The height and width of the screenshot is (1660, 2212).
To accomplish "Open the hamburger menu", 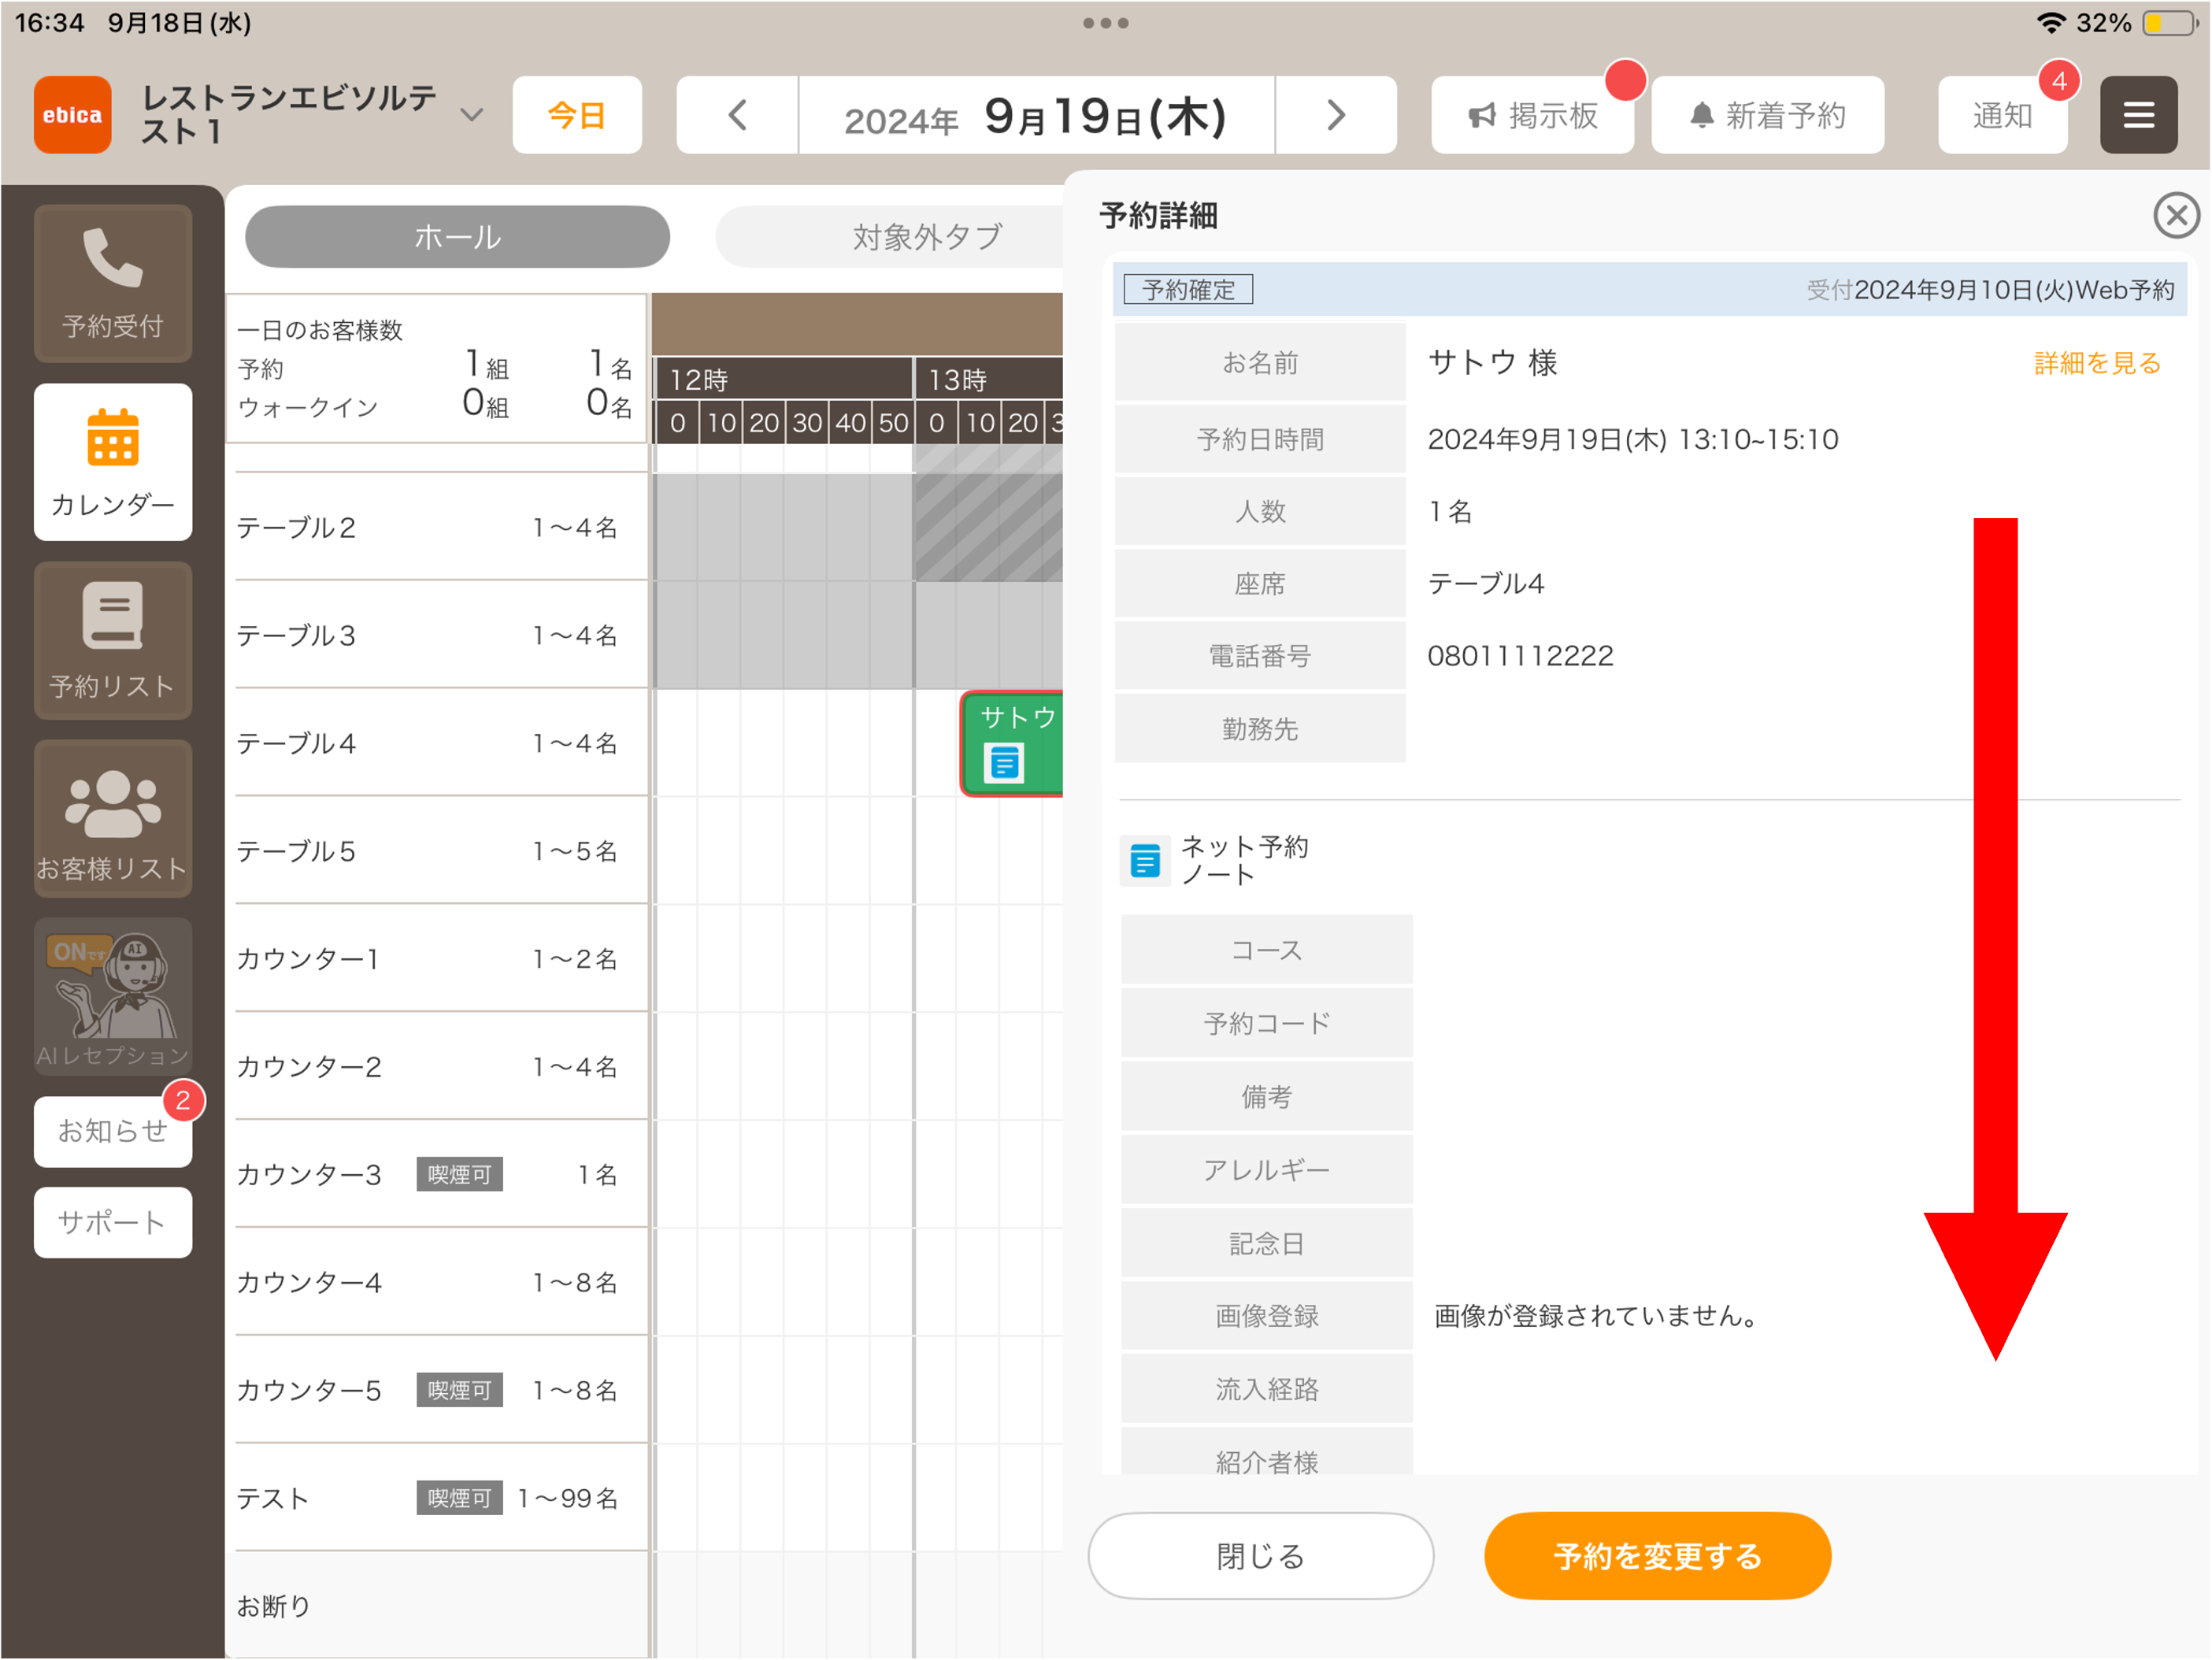I will coord(2138,115).
